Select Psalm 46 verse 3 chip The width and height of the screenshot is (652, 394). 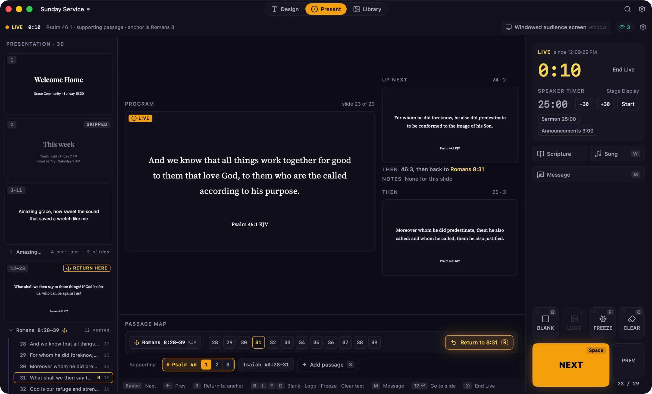tap(228, 365)
